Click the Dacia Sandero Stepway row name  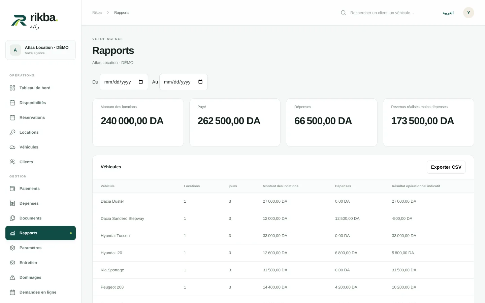[122, 218]
